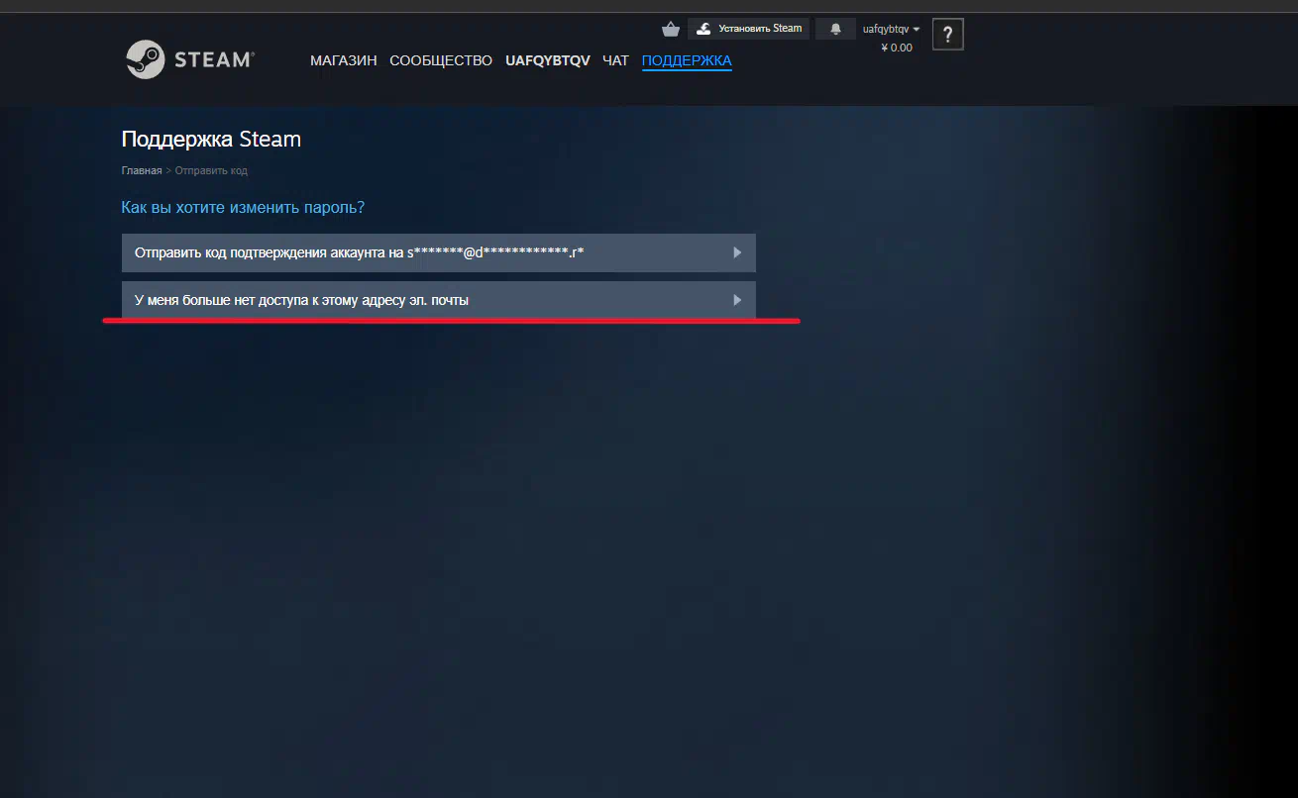Click arrow icon on no email access row
The width and height of the screenshot is (1298, 798).
pos(737,300)
